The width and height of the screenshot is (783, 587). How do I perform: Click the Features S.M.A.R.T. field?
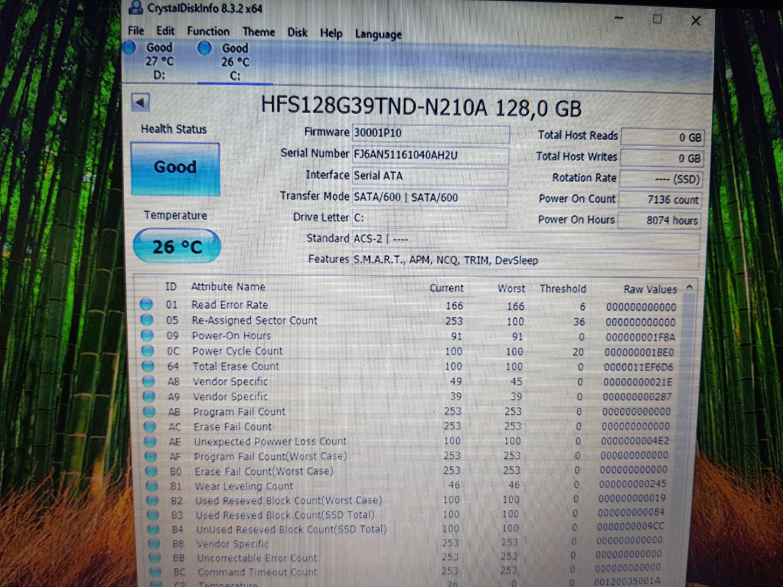(x=526, y=260)
